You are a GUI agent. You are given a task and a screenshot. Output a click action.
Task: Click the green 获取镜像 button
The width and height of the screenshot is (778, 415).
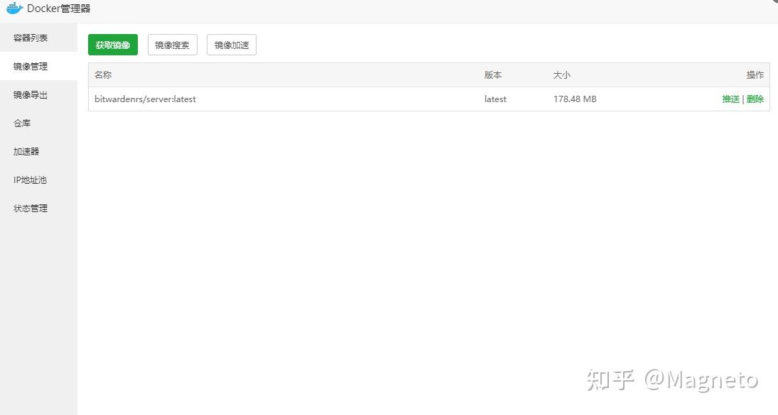(113, 45)
